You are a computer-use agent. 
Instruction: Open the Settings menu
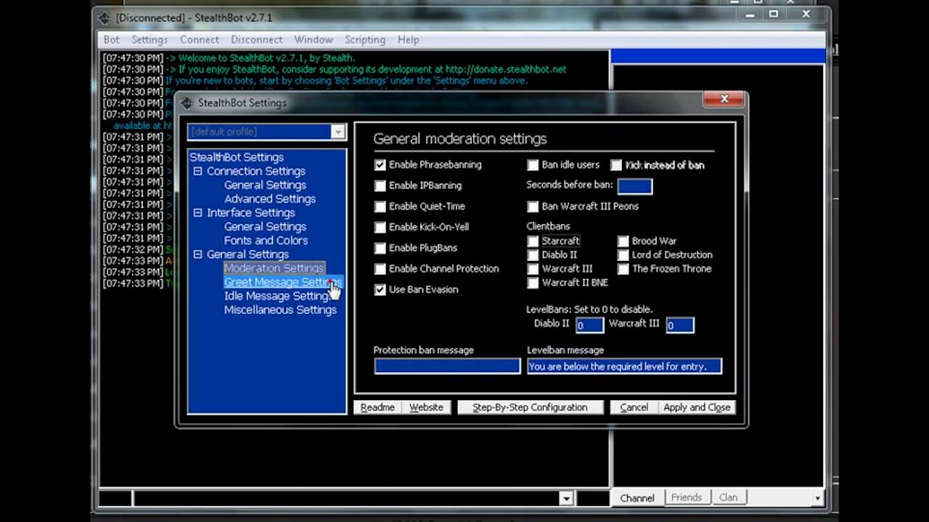pyautogui.click(x=150, y=40)
